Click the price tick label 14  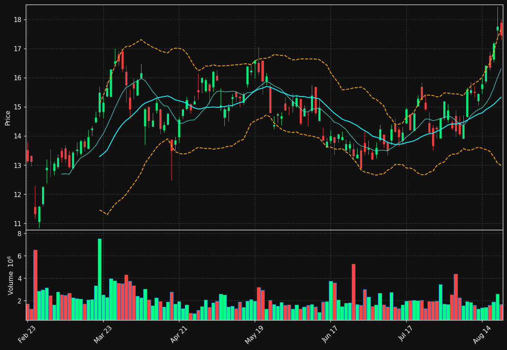(18, 136)
